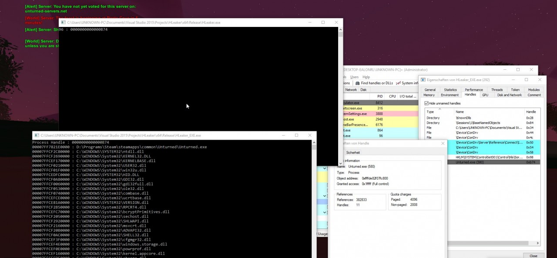The height and width of the screenshot is (258, 557).
Task: Click the Eigenschaften von HLeaker_EXE.exe window icon
Action: [x=423, y=80]
